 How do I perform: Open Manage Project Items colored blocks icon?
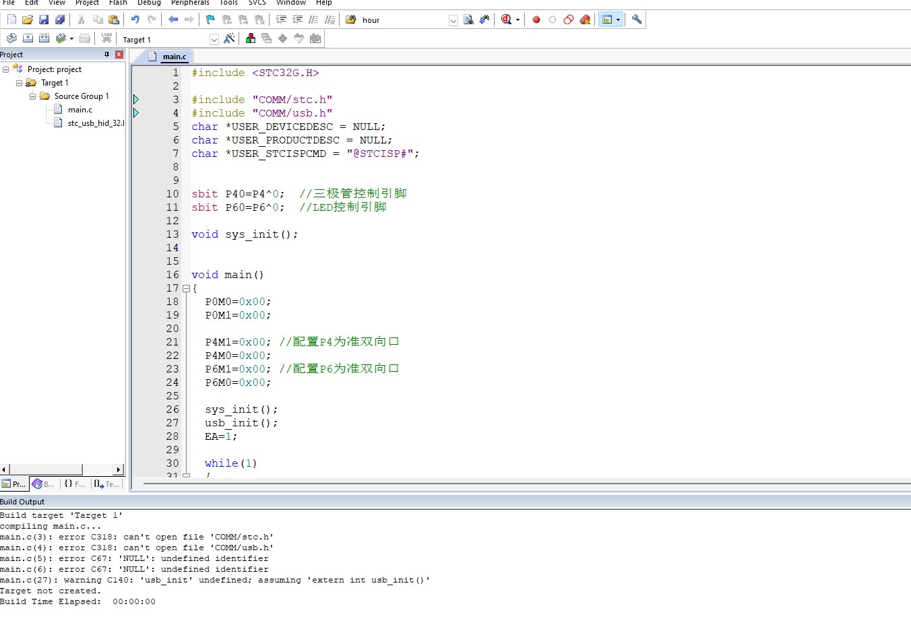coord(251,38)
